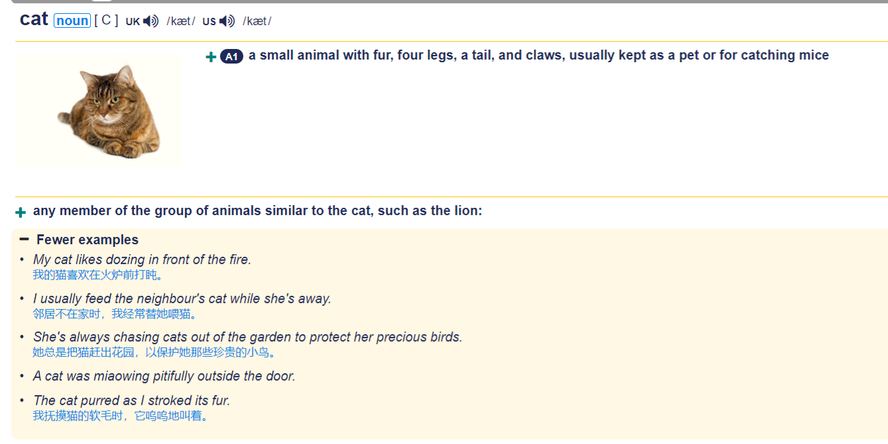The width and height of the screenshot is (888, 444).
Task: Expand the lion group definition plus icon
Action: 21,212
